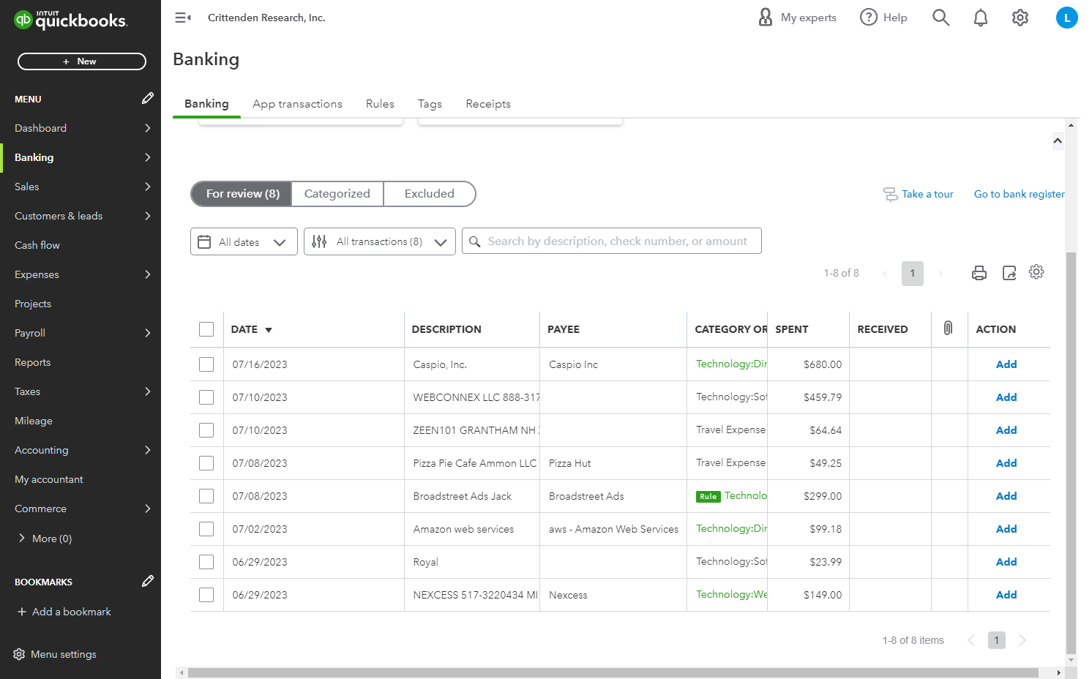This screenshot has height=679, width=1092.
Task: Open Go to bank register link
Action: [1019, 194]
